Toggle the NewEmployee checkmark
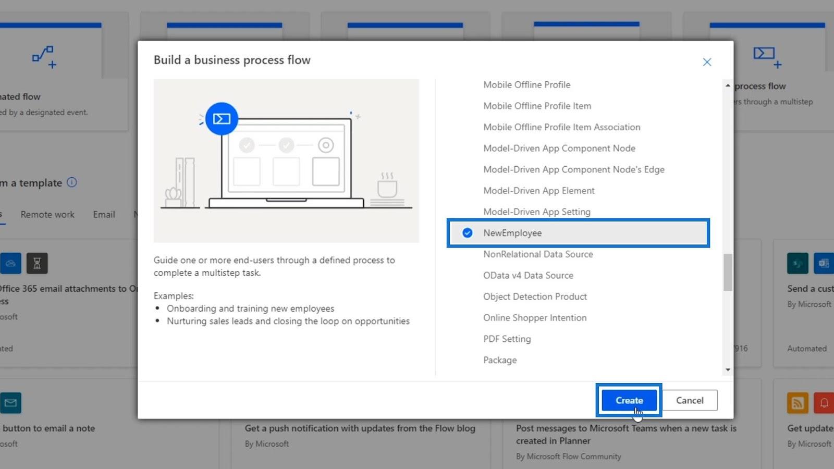The height and width of the screenshot is (469, 834). coord(468,233)
